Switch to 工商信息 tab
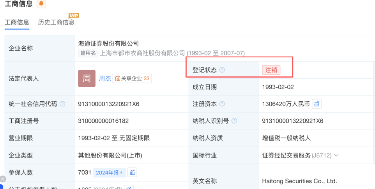Viewport: 375px width, 189px height. (x=17, y=22)
